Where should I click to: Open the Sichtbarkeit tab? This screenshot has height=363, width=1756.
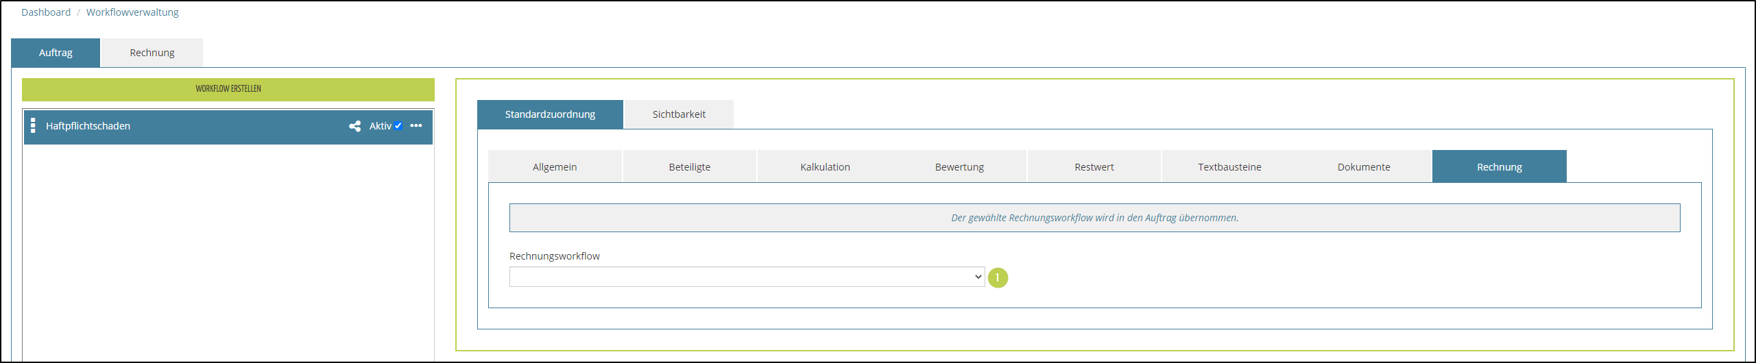pyautogui.click(x=679, y=114)
